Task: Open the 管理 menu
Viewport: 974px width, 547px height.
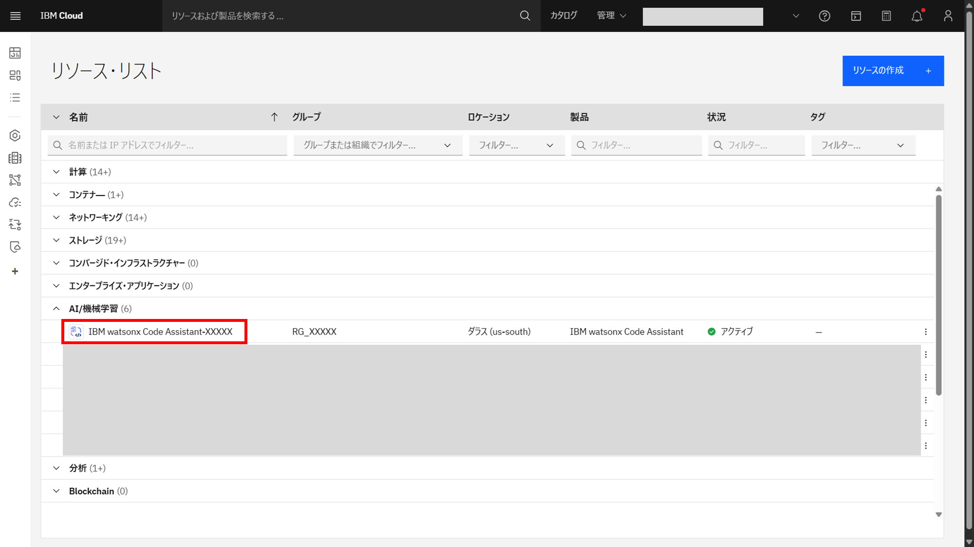Action: 611,16
